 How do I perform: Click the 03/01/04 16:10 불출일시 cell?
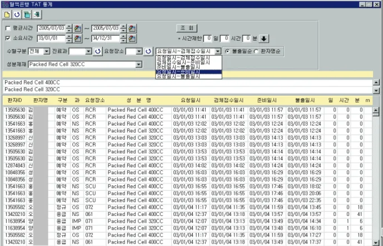coord(305,228)
